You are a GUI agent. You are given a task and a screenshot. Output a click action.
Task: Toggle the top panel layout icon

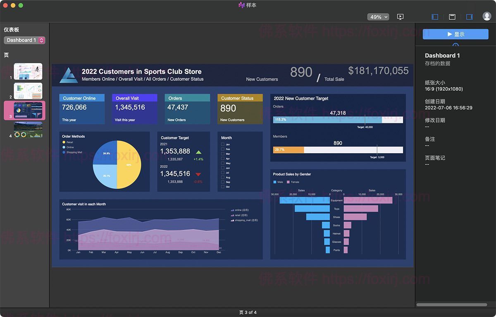[452, 17]
